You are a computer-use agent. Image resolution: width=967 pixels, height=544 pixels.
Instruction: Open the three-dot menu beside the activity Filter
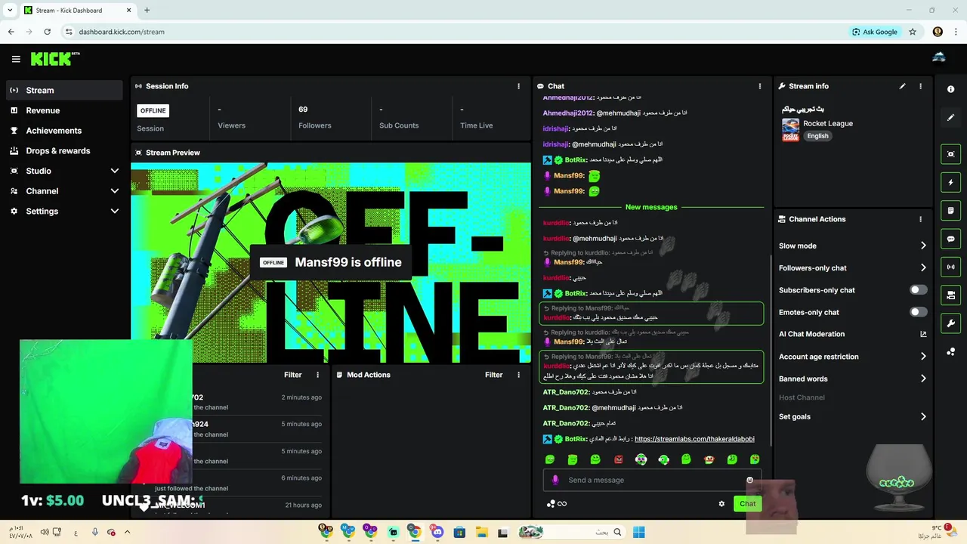(x=317, y=375)
